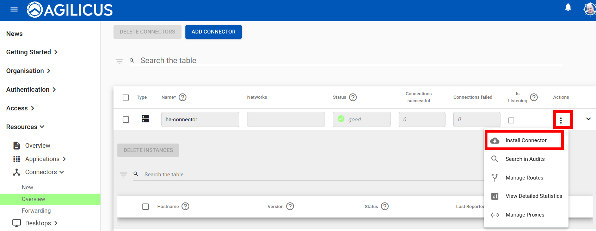Image resolution: width=596 pixels, height=231 pixels.
Task: Click the top Search the table field
Action: (x=345, y=61)
